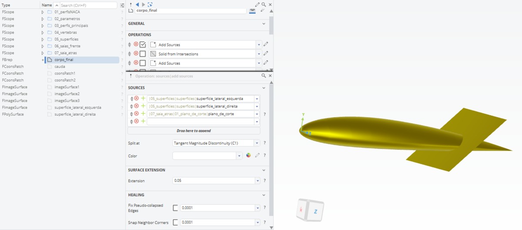Expand the 05_superficies scope

click(43, 39)
